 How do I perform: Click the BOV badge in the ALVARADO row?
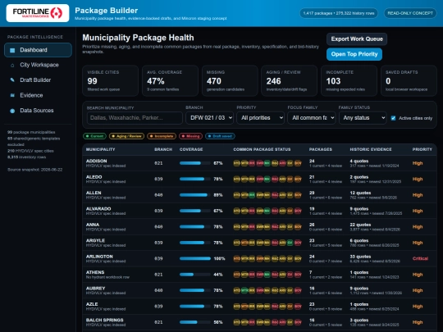coord(298,211)
